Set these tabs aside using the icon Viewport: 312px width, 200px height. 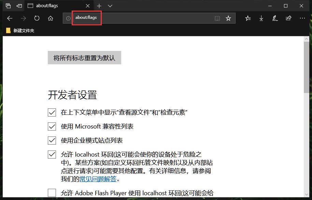point(8,6)
